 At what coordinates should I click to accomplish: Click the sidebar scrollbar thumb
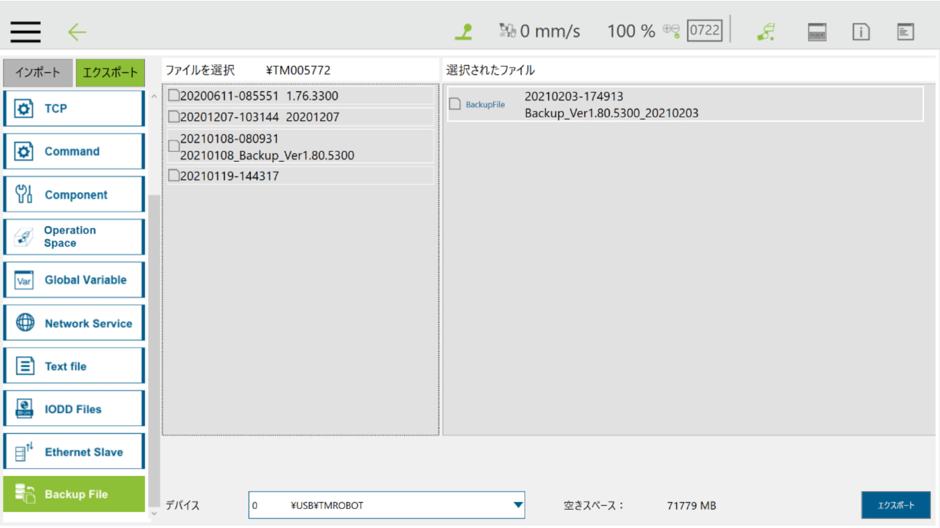[154, 350]
